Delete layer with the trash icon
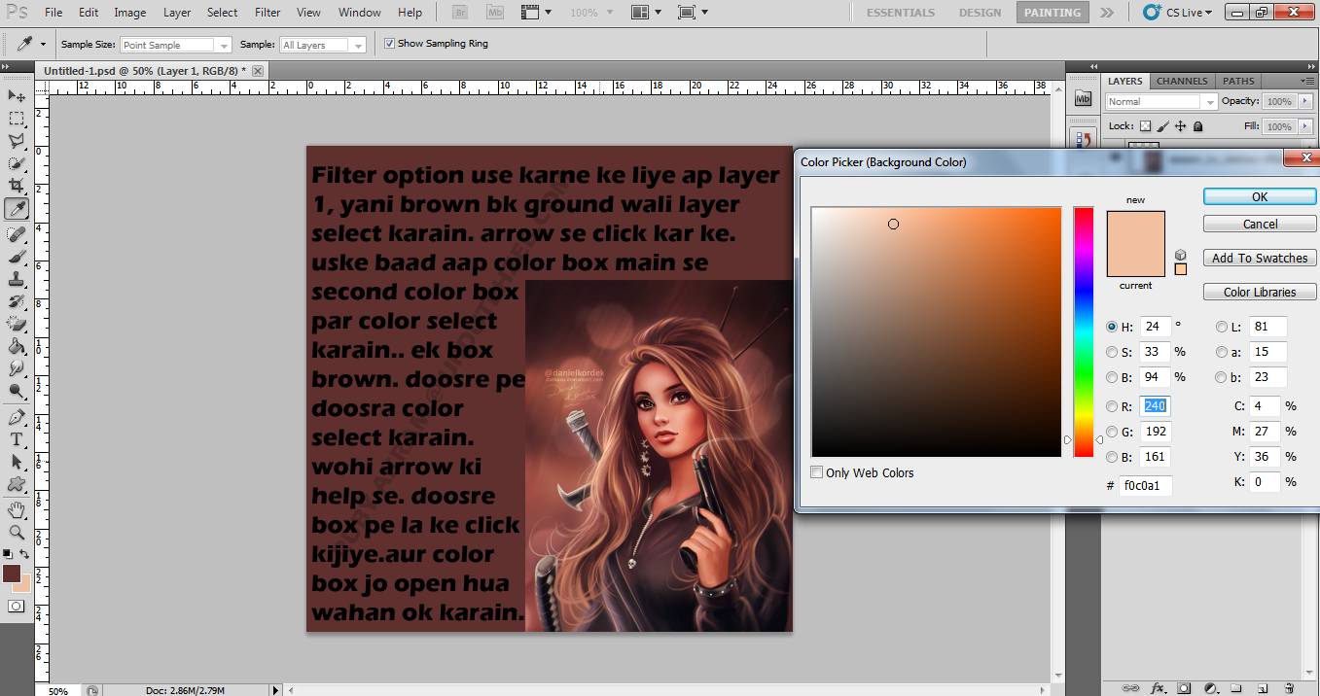The image size is (1320, 696). point(1289,687)
